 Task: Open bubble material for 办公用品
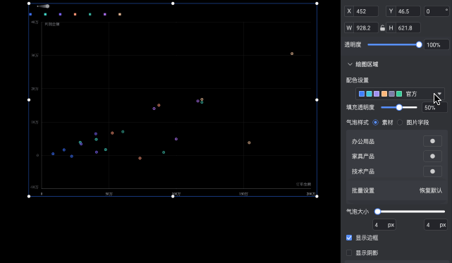432,141
